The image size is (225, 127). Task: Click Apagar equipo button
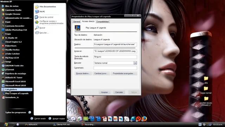[57, 119]
